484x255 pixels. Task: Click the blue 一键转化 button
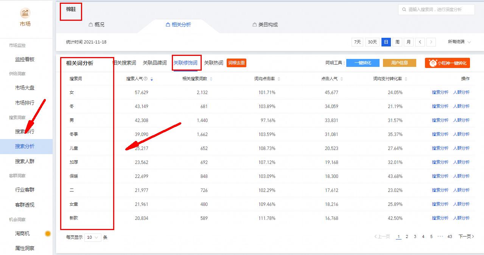tap(362, 63)
